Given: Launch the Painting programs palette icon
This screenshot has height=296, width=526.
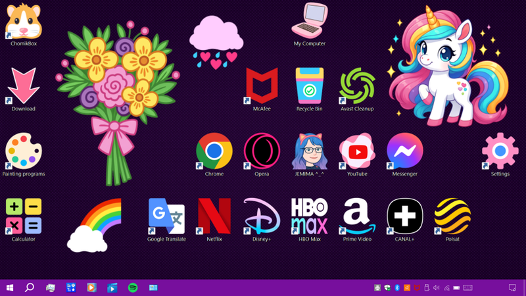Looking at the screenshot, I should click(x=24, y=151).
